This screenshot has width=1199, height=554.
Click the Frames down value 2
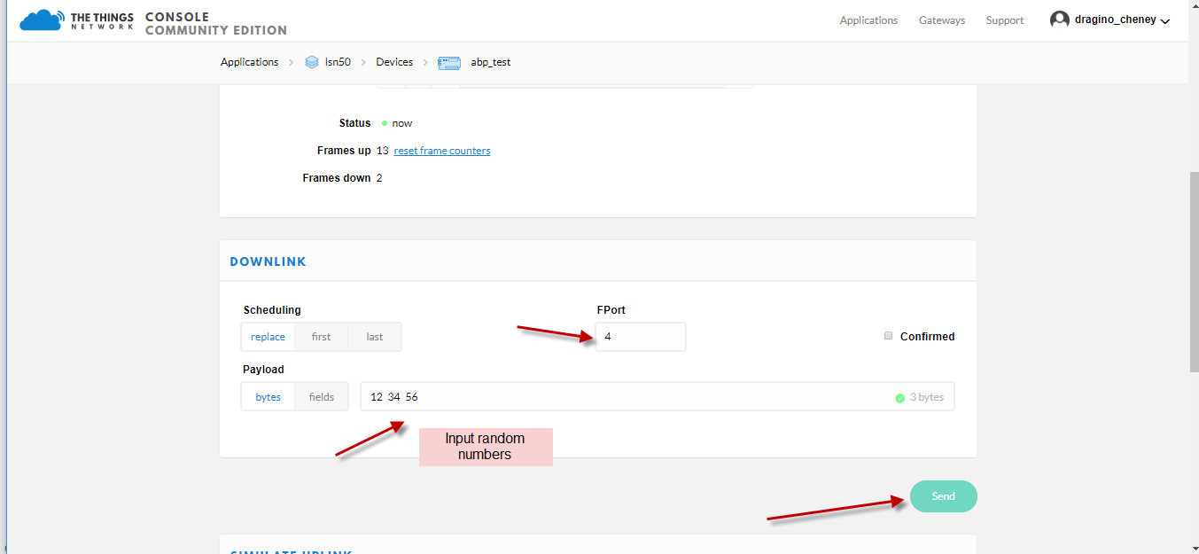coord(379,178)
